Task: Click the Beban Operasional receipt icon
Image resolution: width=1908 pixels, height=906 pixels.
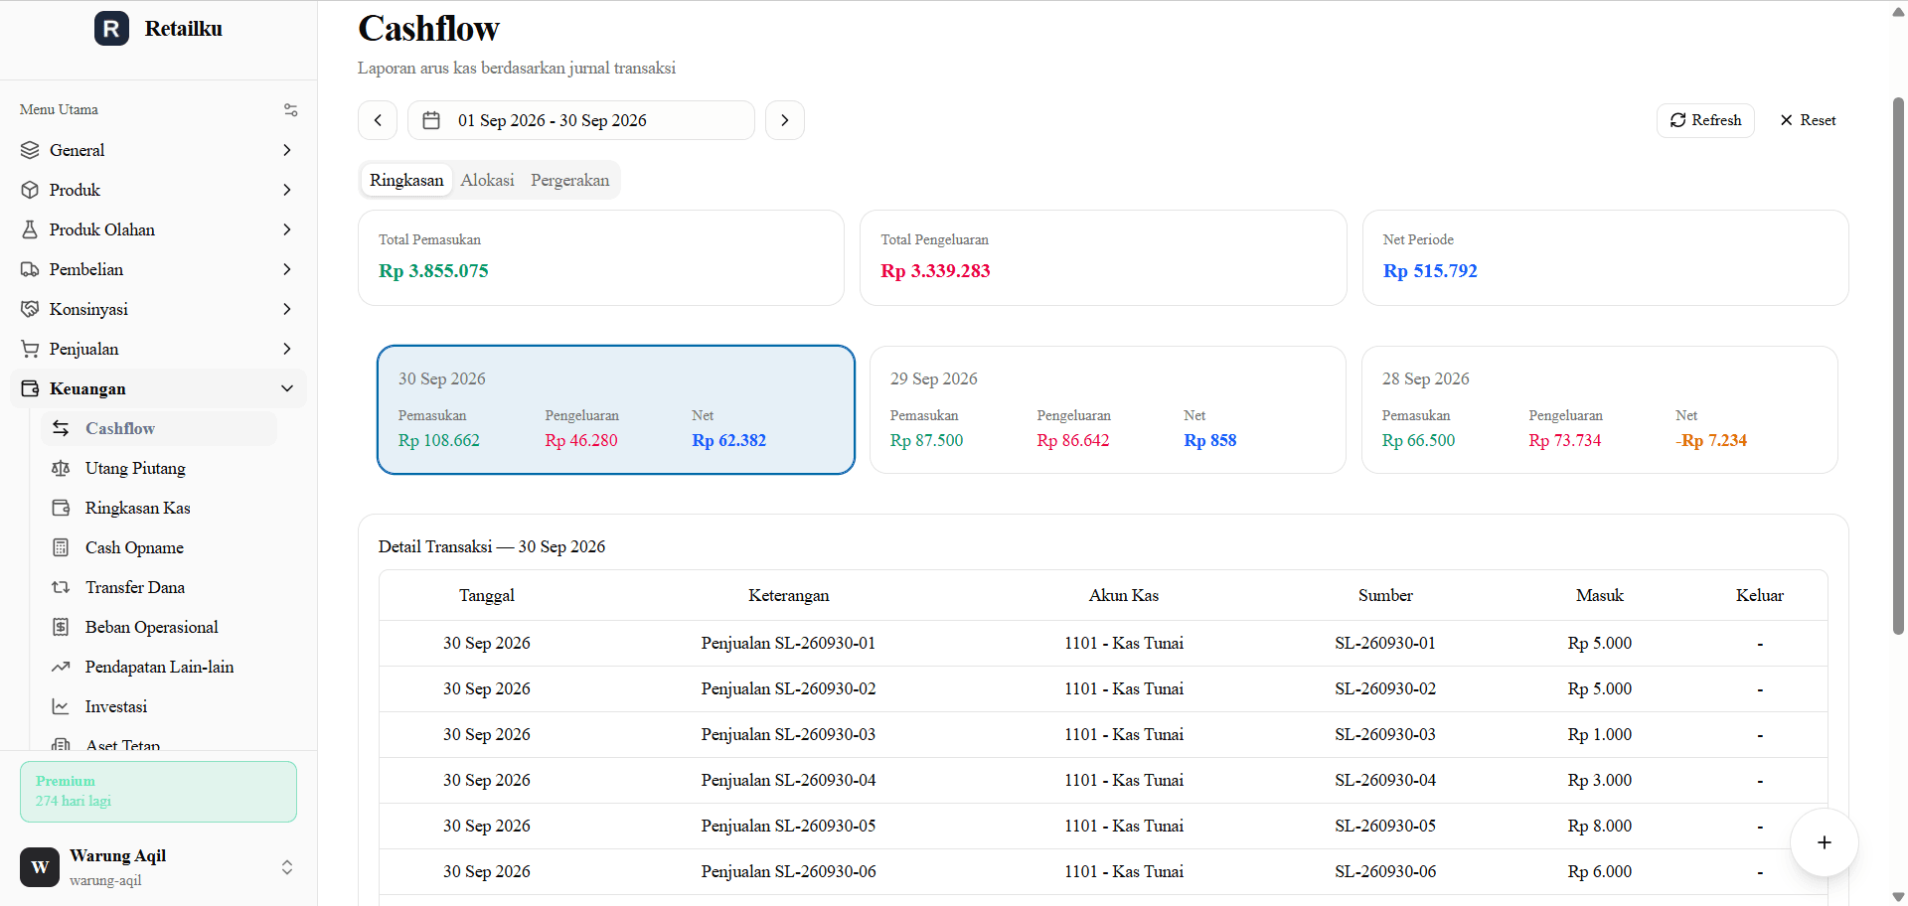Action: (61, 627)
